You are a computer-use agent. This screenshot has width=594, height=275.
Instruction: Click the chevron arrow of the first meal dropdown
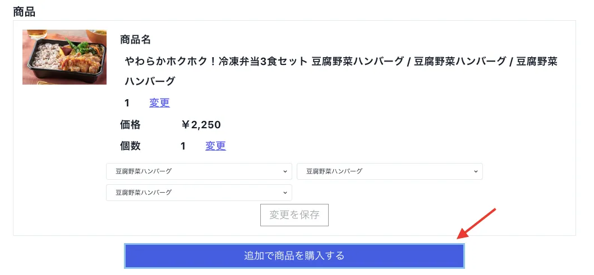pyautogui.click(x=286, y=171)
